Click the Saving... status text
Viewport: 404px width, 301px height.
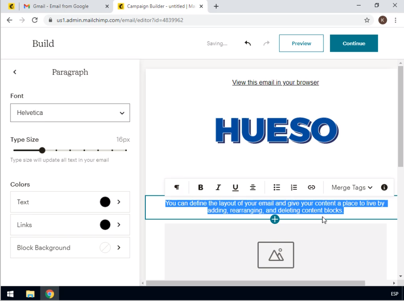point(217,43)
